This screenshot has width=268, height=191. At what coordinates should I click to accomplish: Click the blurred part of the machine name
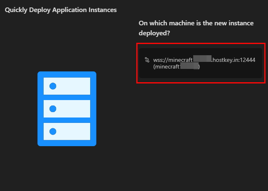coord(189,66)
